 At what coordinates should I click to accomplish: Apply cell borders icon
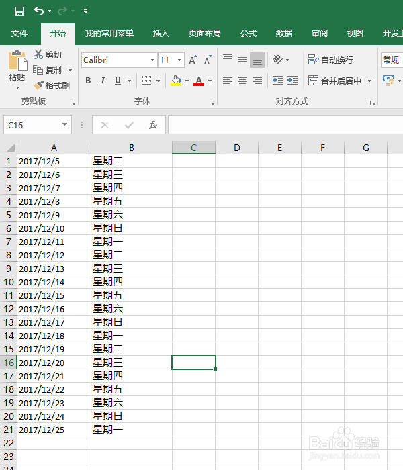click(146, 81)
